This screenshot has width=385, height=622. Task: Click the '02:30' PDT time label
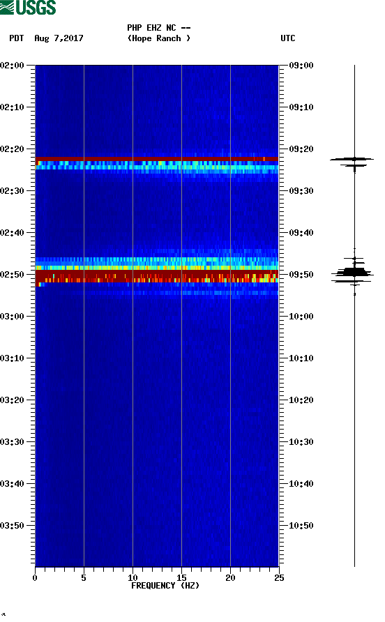pos(13,191)
